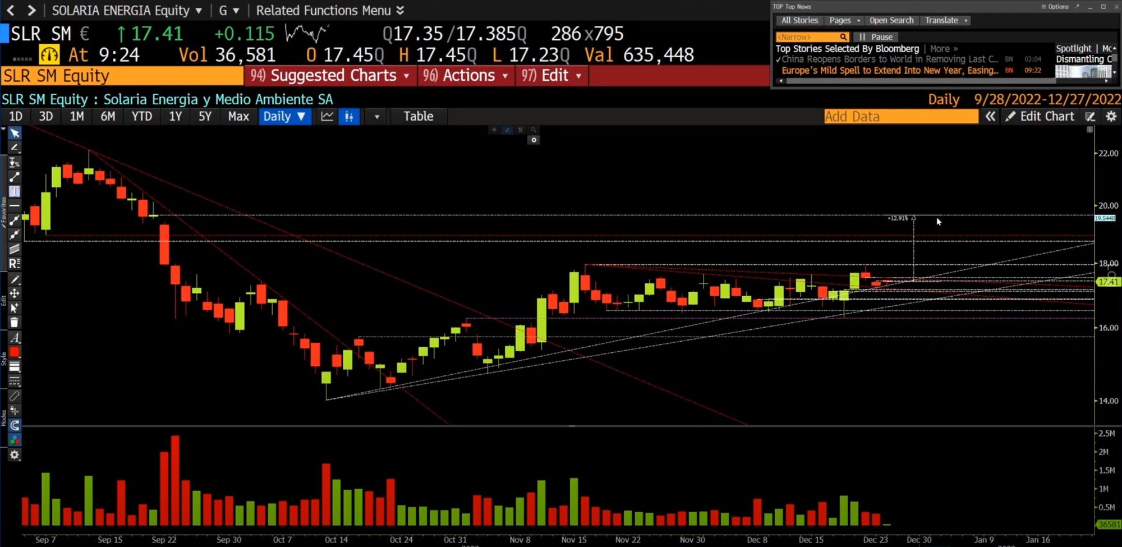The image size is (1122, 547).
Task: Set chart range to 1M
Action: point(77,116)
